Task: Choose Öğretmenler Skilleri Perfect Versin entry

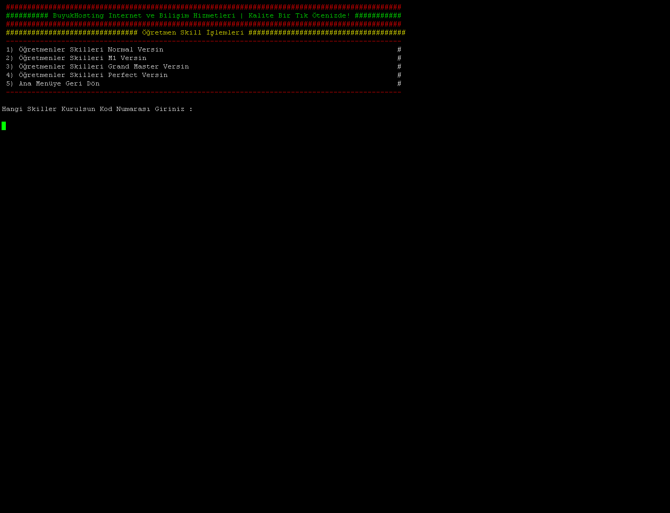Action: click(x=93, y=75)
